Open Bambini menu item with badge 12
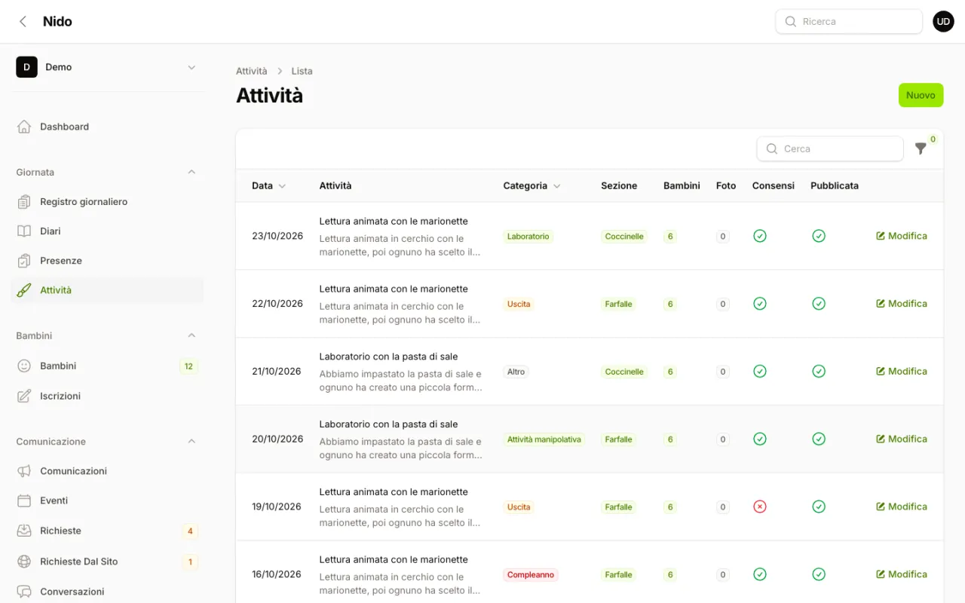 click(x=107, y=366)
